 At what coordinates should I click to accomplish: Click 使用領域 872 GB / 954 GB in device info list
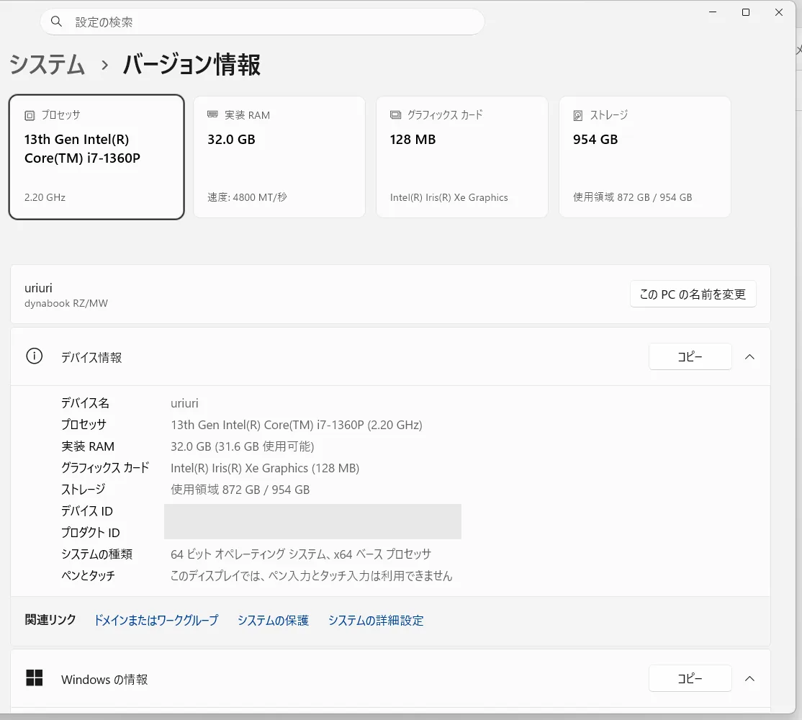pyautogui.click(x=240, y=490)
